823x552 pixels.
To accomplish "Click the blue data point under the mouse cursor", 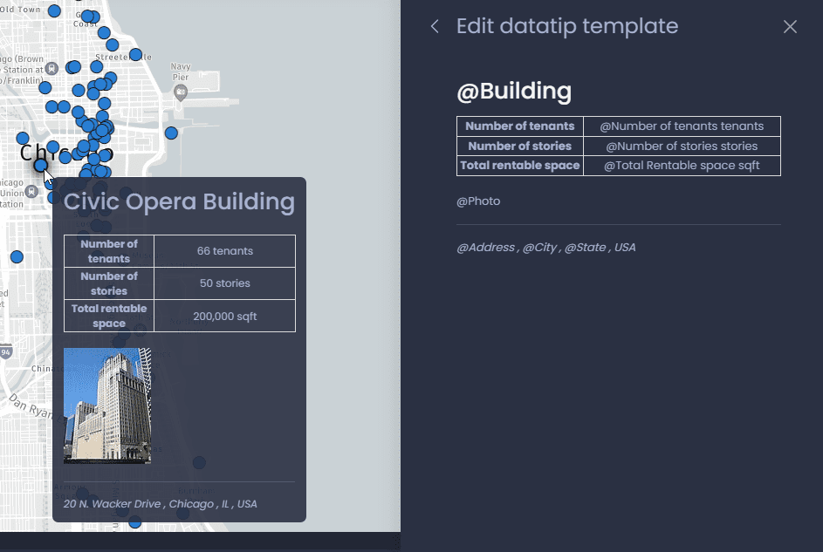I will (40, 166).
